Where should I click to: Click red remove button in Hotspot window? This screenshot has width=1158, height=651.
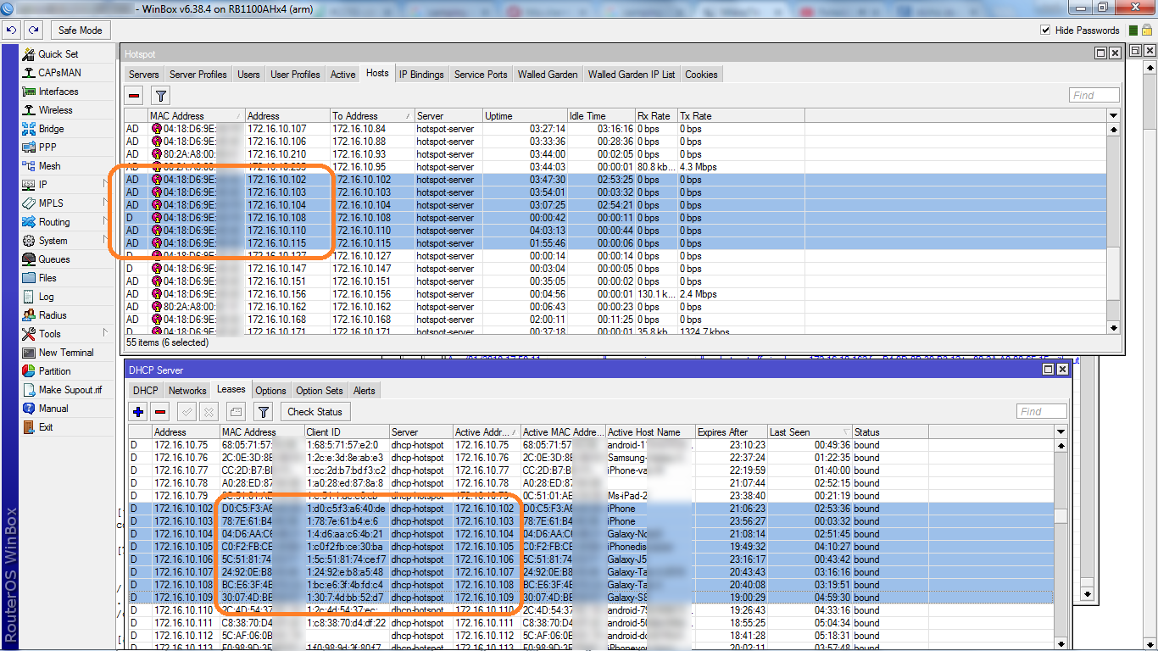click(x=134, y=96)
